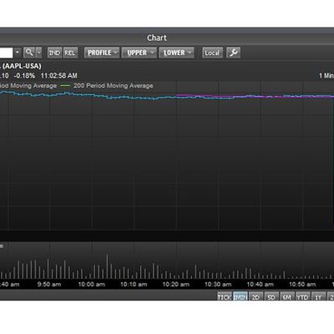Click the magnifying glass search icon
The height and width of the screenshot is (334, 334).
coord(29,53)
